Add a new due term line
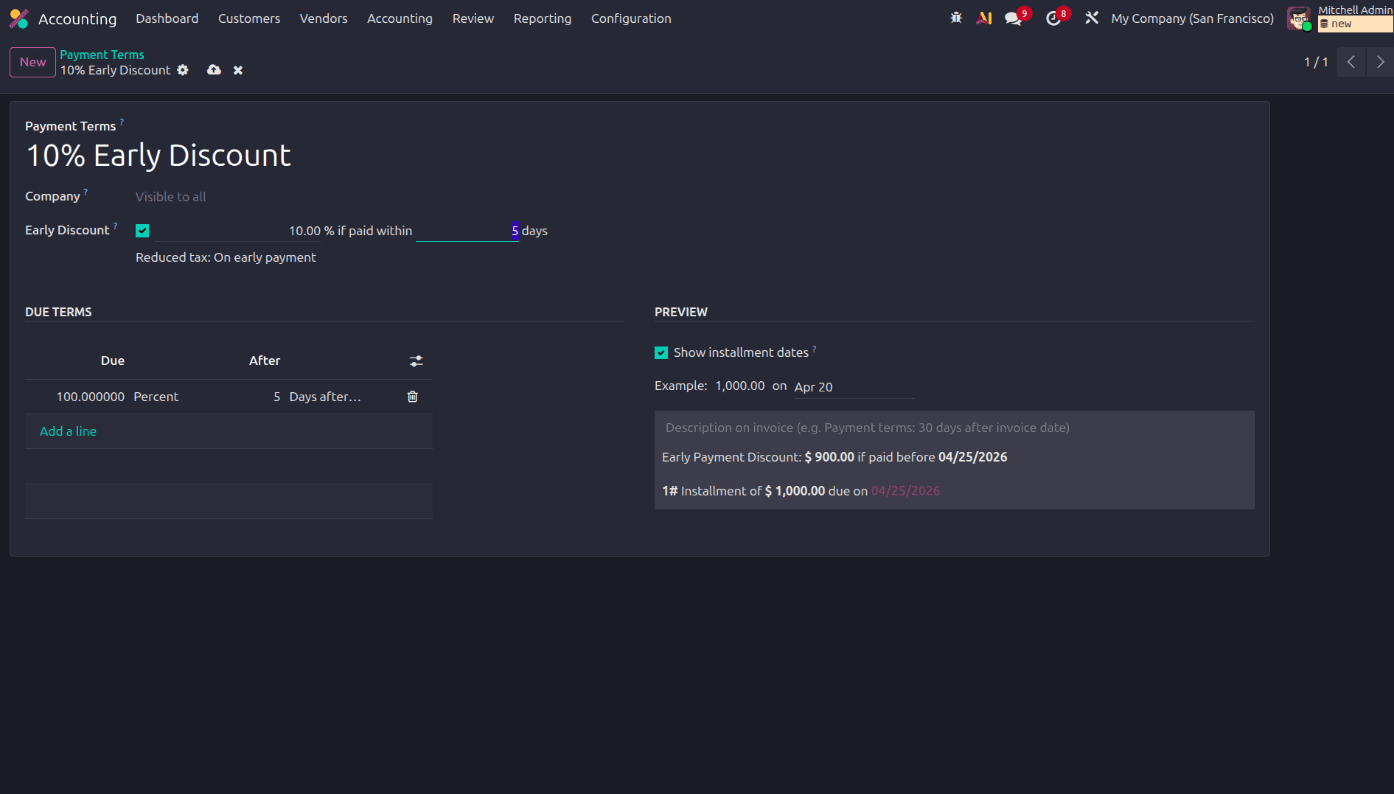 [68, 431]
